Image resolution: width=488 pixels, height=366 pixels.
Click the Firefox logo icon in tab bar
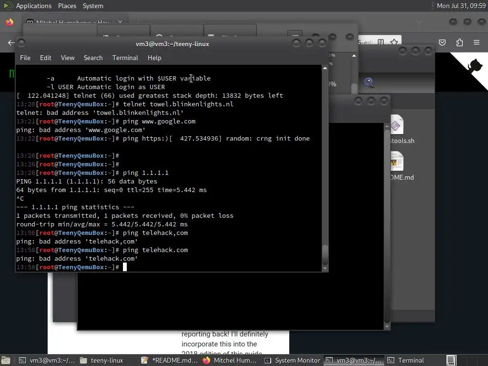click(10, 22)
